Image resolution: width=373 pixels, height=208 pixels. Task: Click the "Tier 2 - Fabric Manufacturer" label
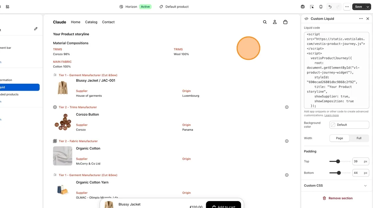(78, 141)
